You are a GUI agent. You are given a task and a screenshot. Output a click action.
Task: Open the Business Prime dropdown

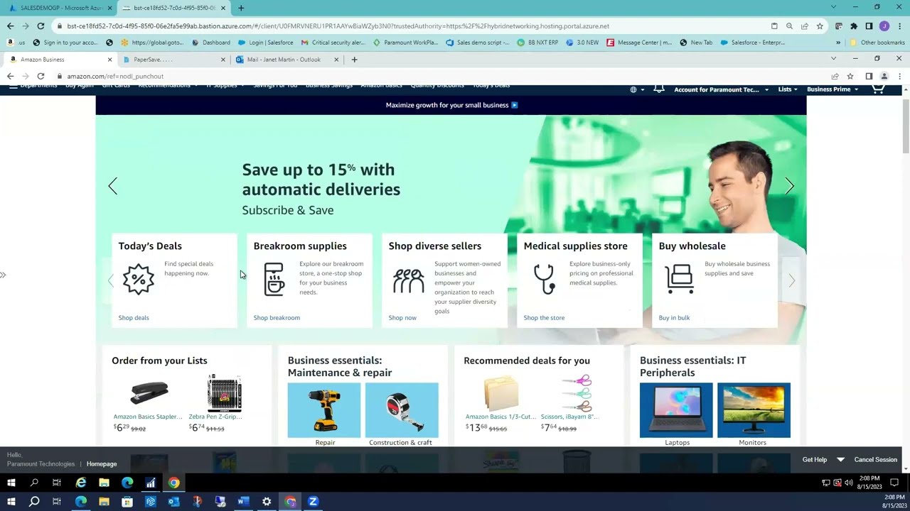(833, 89)
